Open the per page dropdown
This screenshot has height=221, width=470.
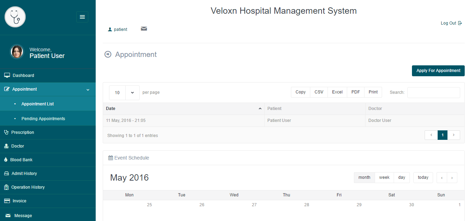(x=132, y=93)
